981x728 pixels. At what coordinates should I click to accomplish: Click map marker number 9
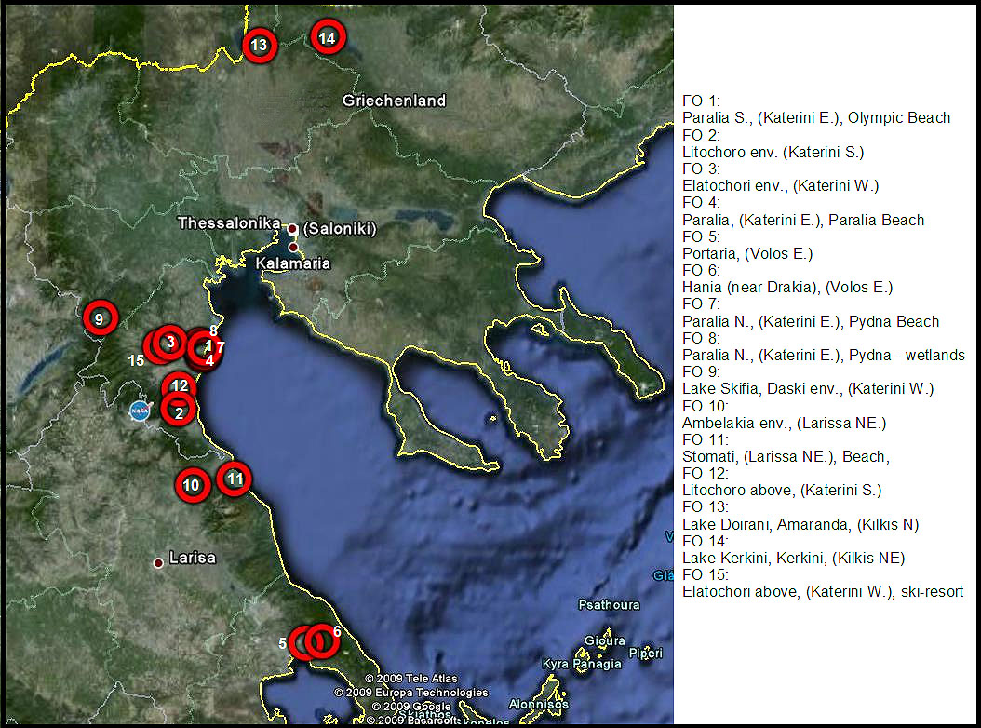coord(100,318)
